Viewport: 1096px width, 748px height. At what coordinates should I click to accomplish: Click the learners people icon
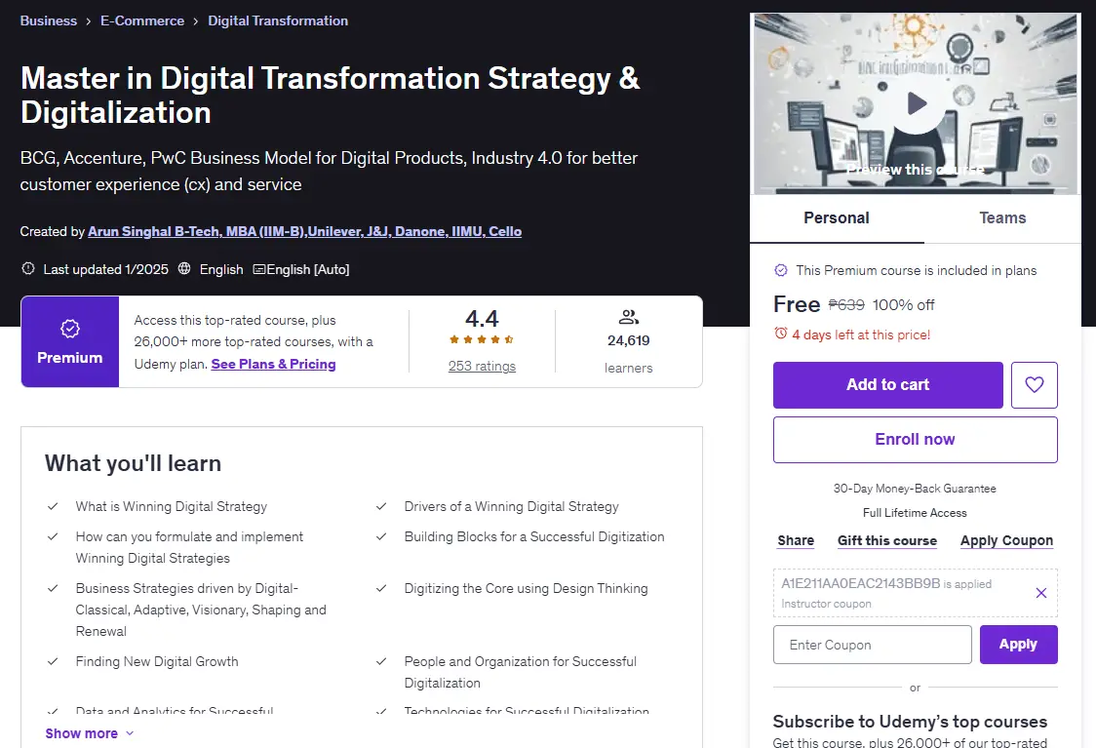[628, 317]
